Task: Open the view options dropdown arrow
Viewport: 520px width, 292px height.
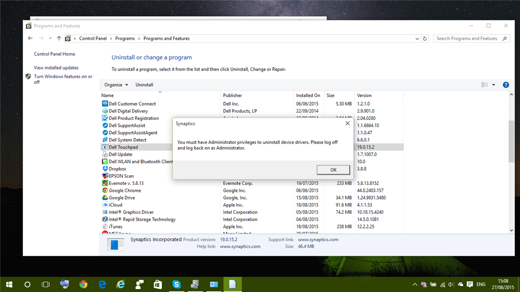Action: 494,85
